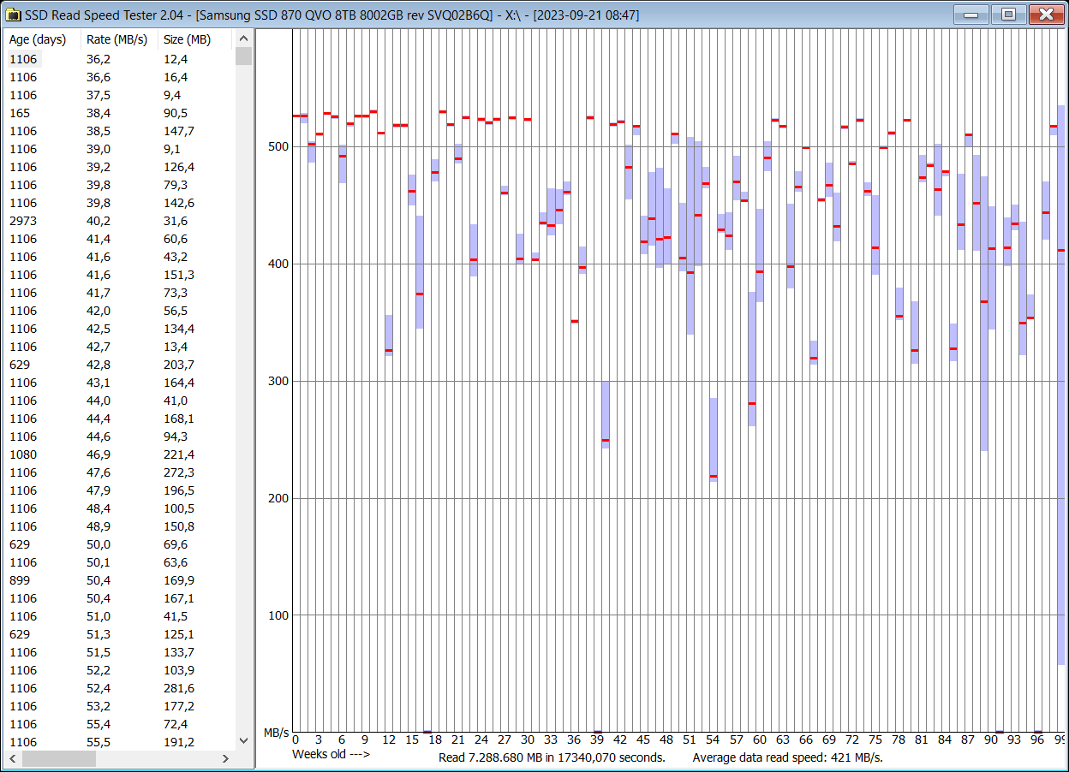This screenshot has height=772, width=1069.
Task: Select the row with rate 36,6
Action: [x=120, y=77]
